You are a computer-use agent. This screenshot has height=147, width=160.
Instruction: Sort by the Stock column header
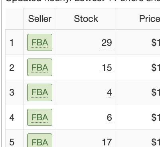(x=86, y=19)
